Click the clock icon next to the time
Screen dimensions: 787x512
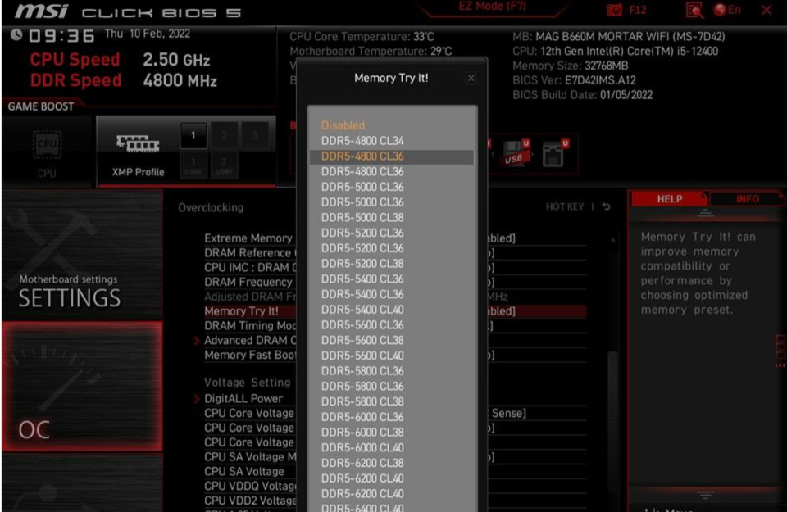16,34
